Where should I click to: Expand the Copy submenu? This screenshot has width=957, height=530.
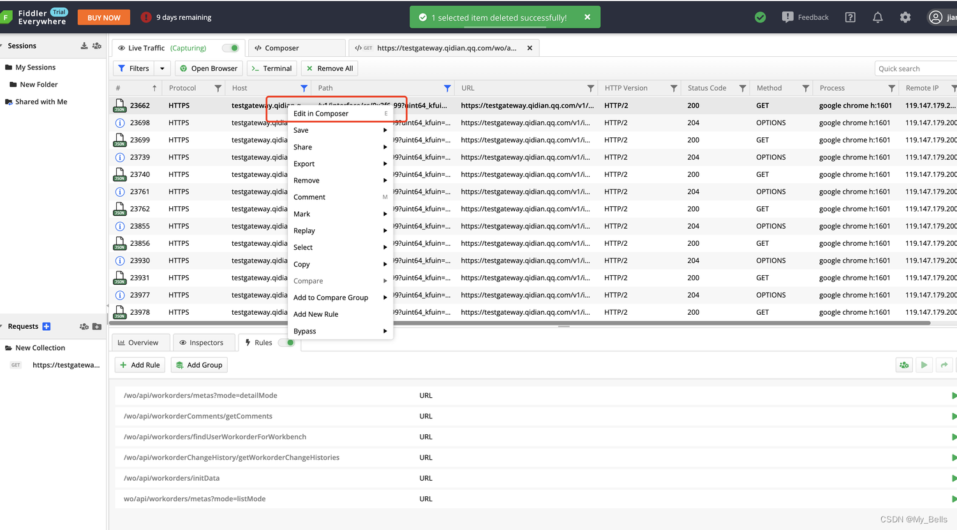point(340,264)
